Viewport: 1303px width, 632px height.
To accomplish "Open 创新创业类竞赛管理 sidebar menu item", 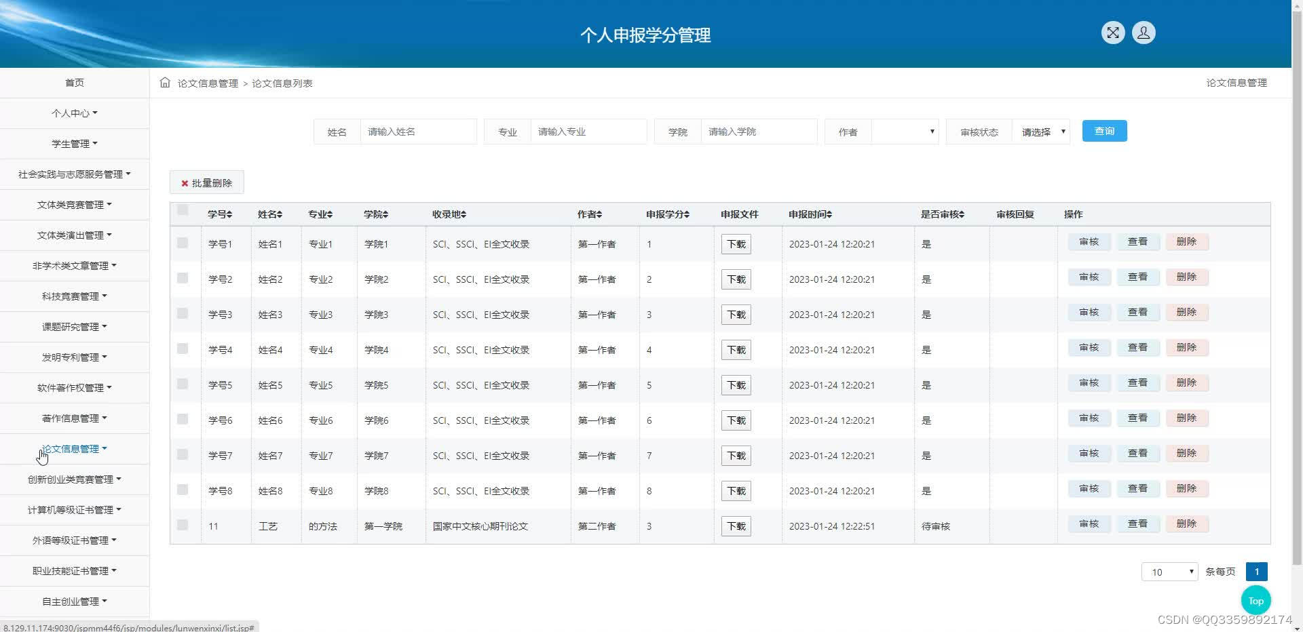I will (75, 479).
